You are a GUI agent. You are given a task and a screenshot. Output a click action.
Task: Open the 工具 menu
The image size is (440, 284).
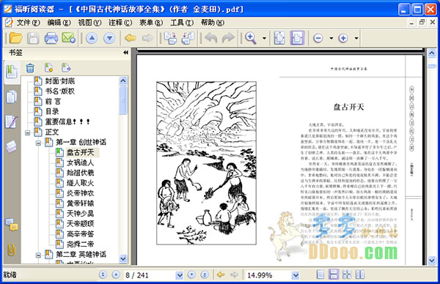[x=182, y=23]
